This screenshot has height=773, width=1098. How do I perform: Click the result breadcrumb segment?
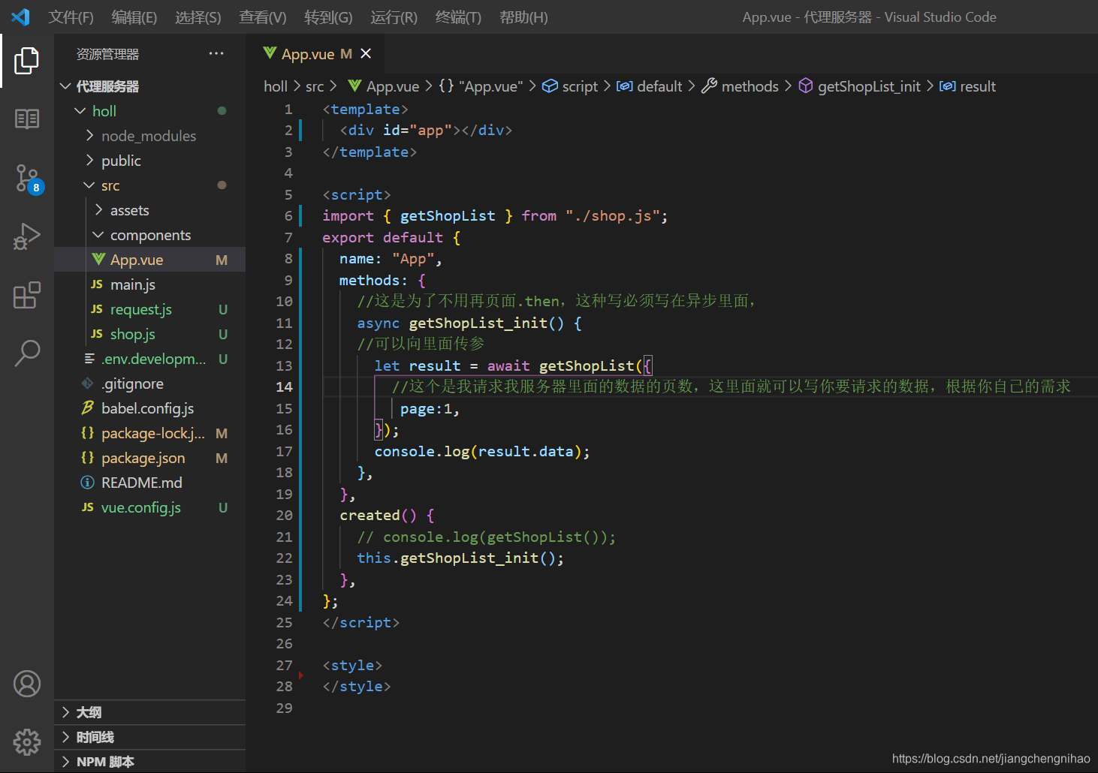click(x=978, y=86)
